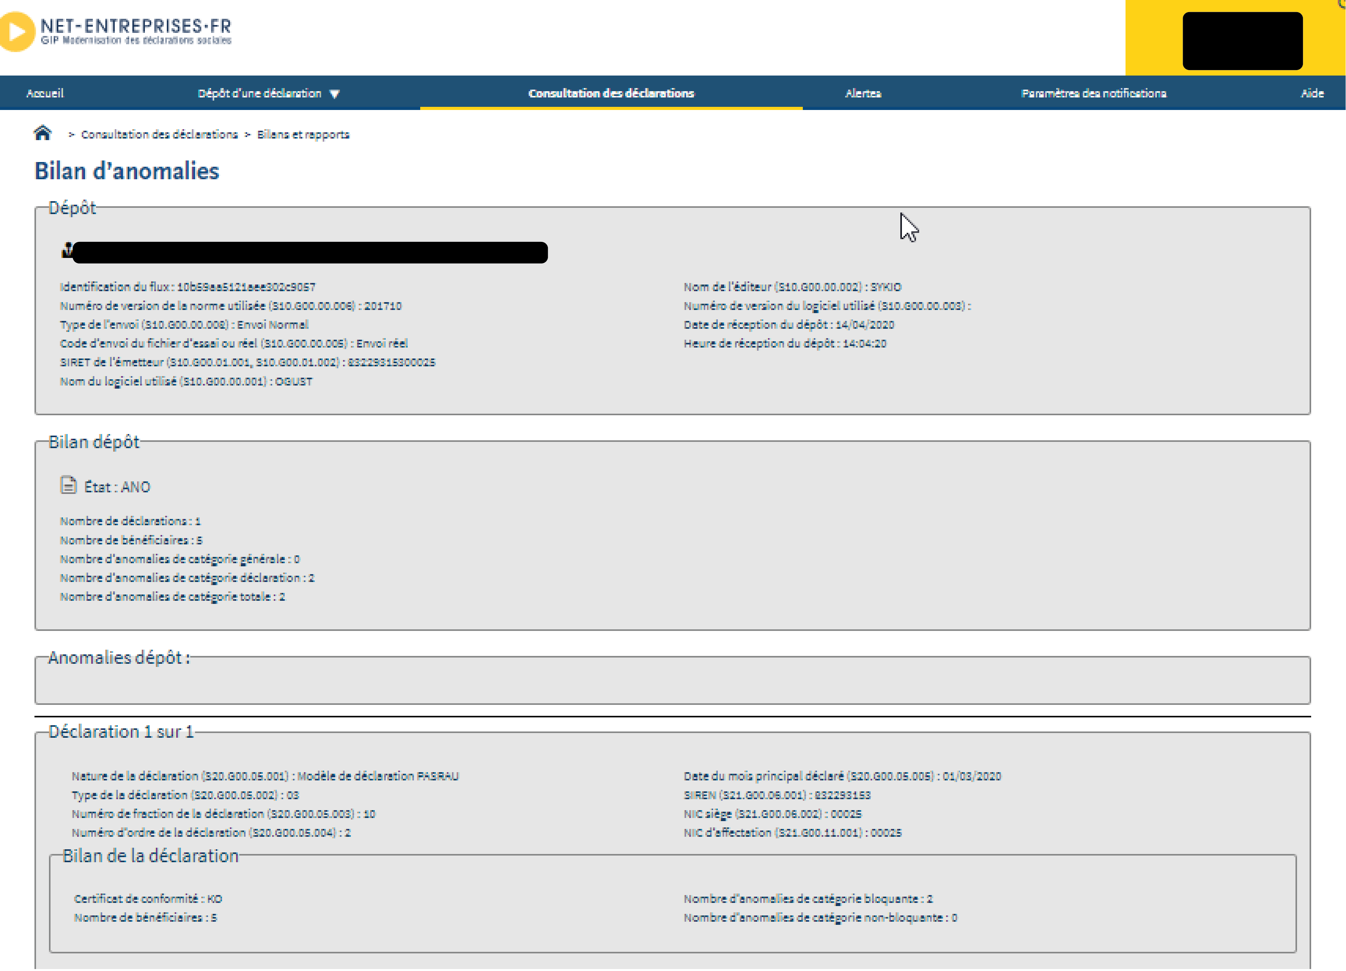Screen dimensions: 1346x971
Task: Select anomalies de catégorie générale line
Action: (x=180, y=559)
